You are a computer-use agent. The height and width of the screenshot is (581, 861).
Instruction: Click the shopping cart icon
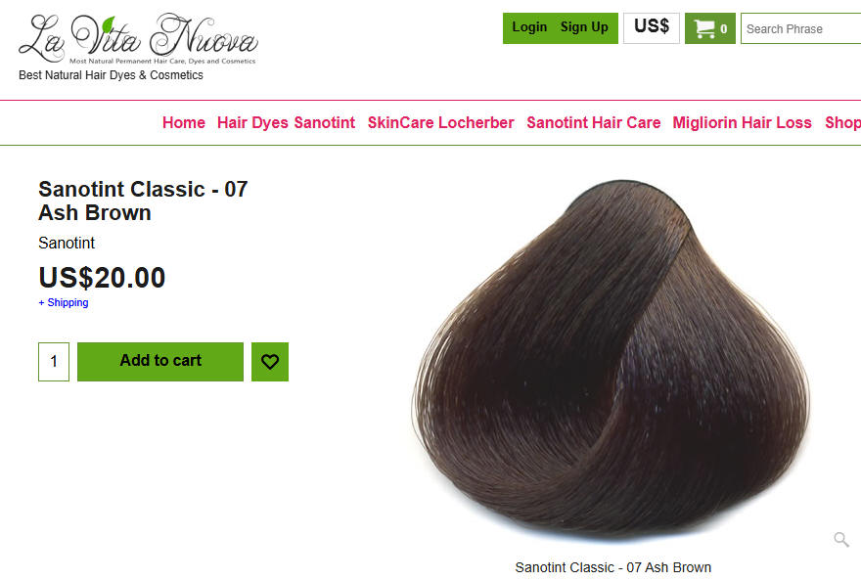[x=703, y=28]
